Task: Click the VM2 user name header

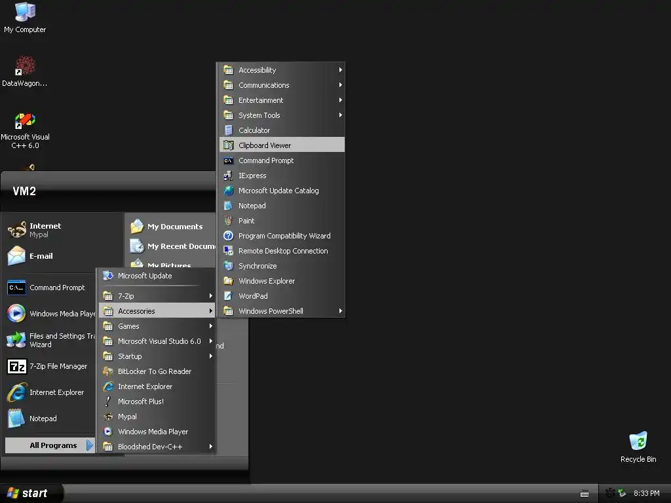Action: point(24,191)
